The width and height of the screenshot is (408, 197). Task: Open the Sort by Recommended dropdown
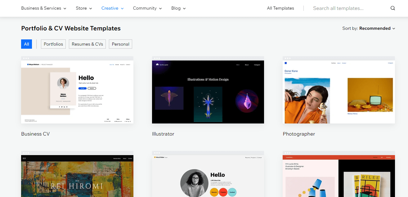(369, 28)
